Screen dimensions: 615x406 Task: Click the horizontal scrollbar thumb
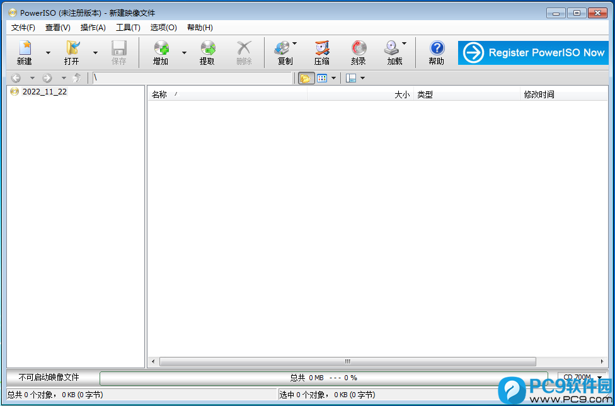click(347, 361)
